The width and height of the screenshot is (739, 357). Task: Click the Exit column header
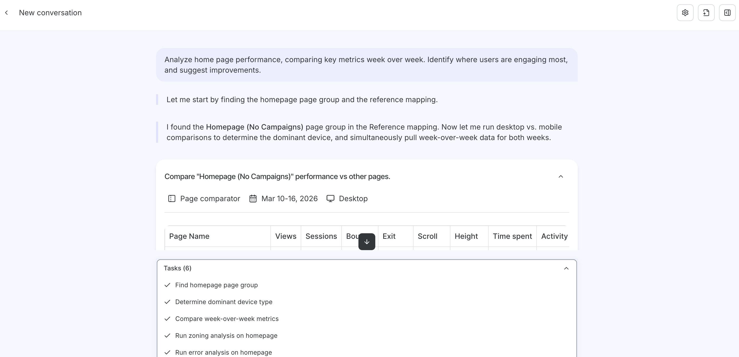(396, 236)
